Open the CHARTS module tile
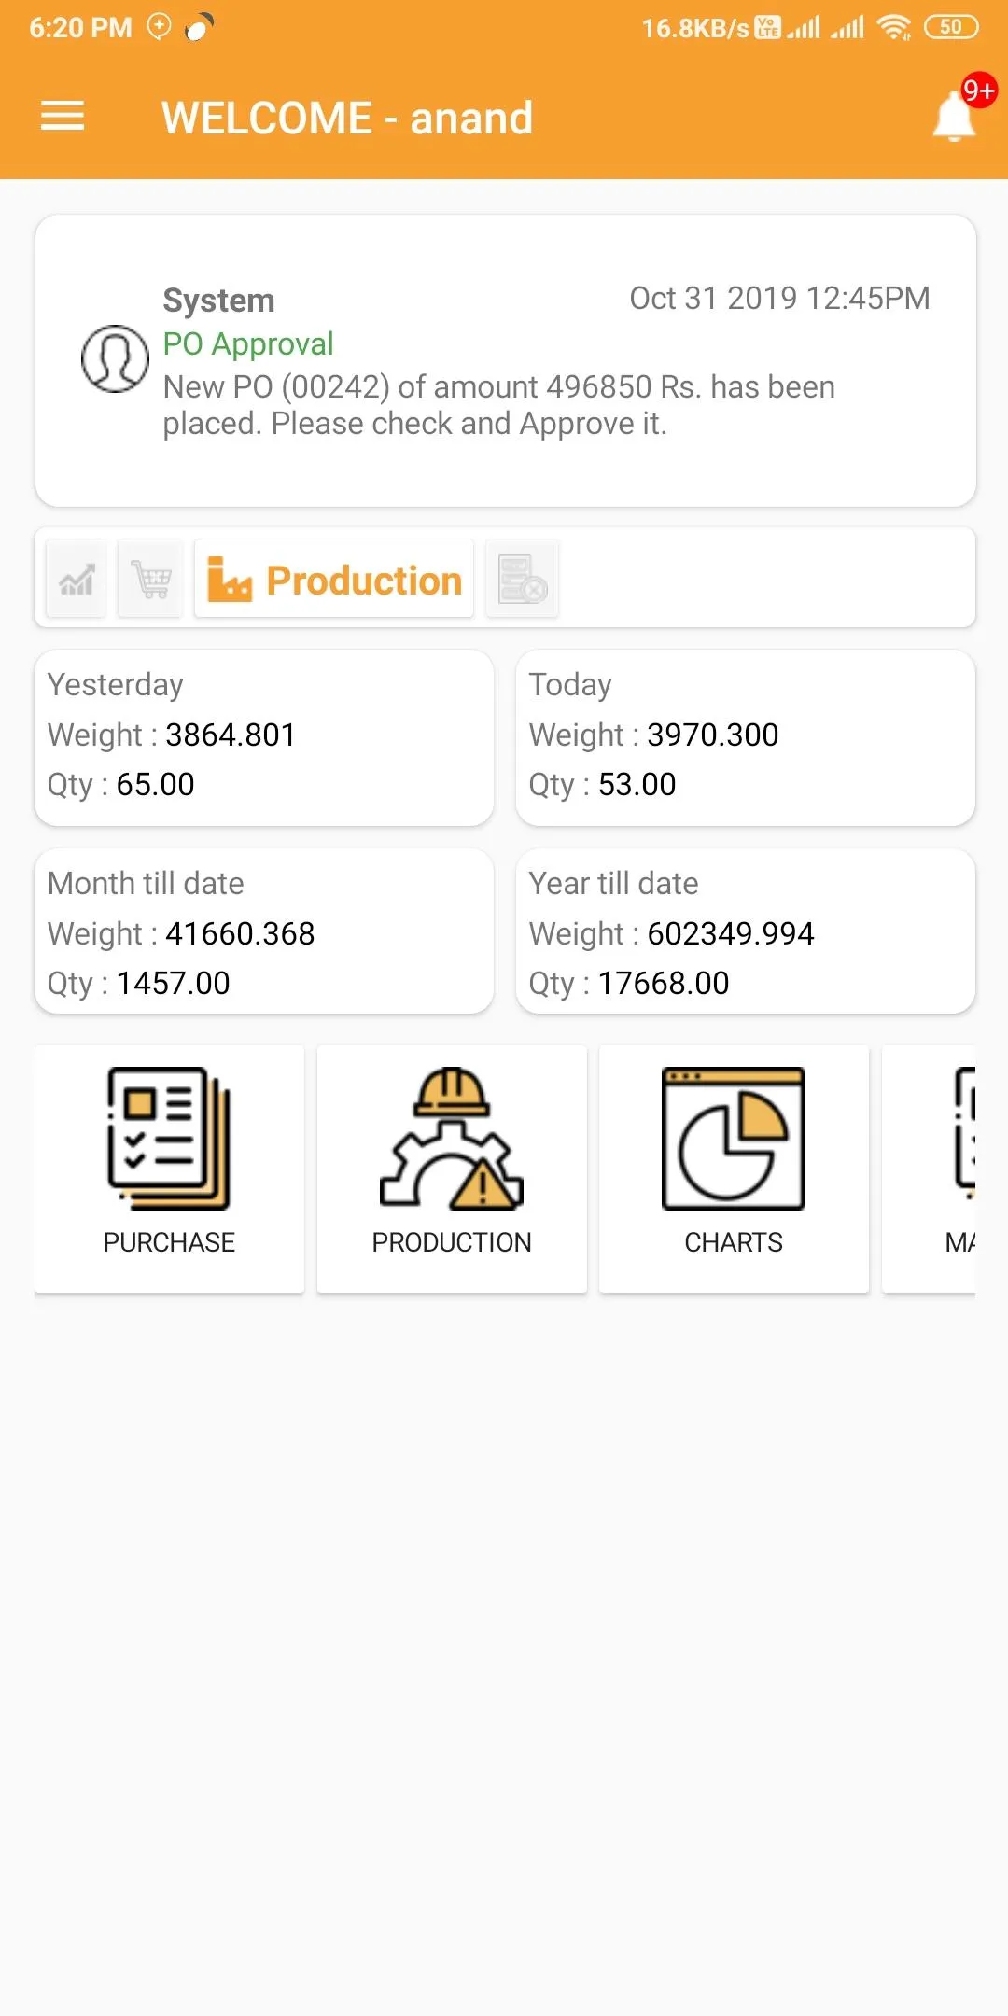Viewport: 1008px width, 2016px height. click(734, 1169)
